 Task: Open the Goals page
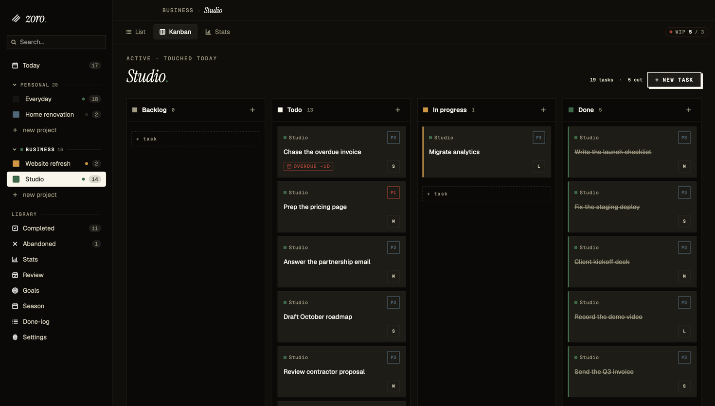pos(56,290)
